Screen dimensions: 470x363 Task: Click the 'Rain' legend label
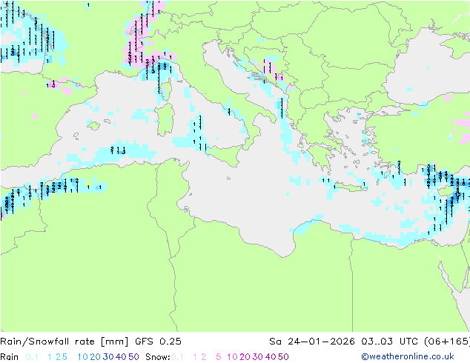10,357
